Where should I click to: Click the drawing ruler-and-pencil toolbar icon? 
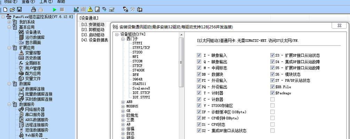click(76, 9)
